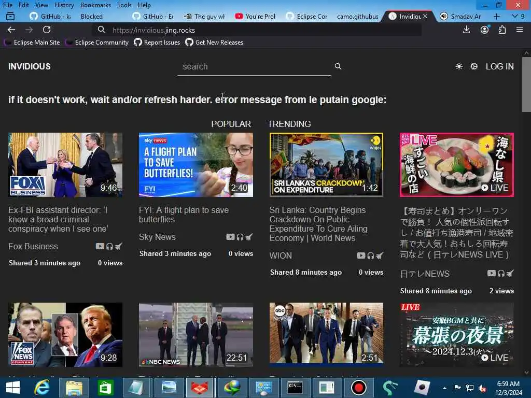Open 日テレNEWS channel link
This screenshot has height=398, width=531.
425,274
